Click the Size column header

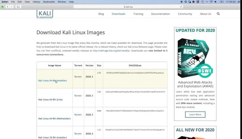click(x=99, y=65)
